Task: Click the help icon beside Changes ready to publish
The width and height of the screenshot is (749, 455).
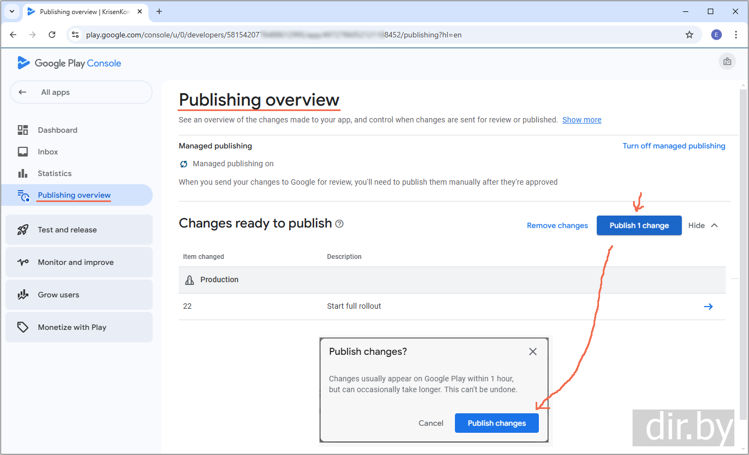Action: tap(340, 224)
